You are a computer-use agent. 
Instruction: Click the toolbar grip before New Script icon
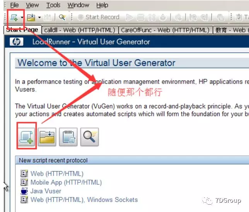click(5, 17)
